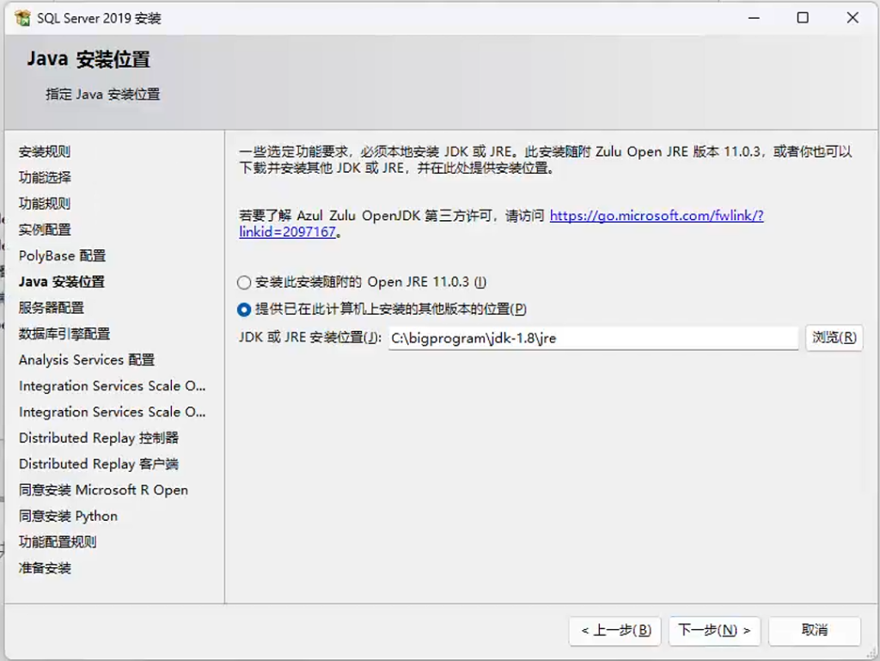Select Java 安装位置 step in sidebar

62,282
